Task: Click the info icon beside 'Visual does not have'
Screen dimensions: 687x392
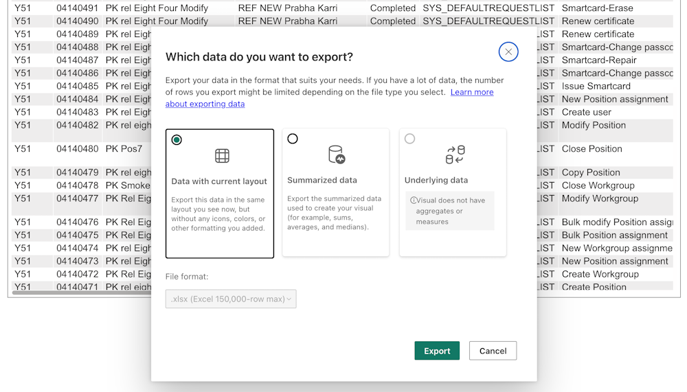Action: point(413,200)
